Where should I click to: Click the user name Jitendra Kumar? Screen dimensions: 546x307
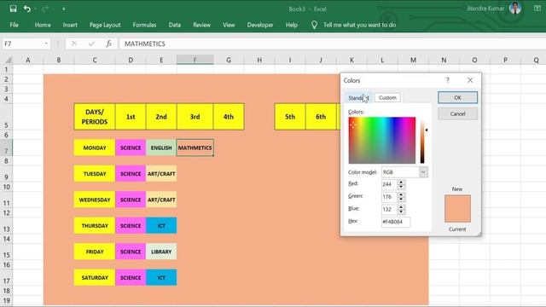pos(485,9)
